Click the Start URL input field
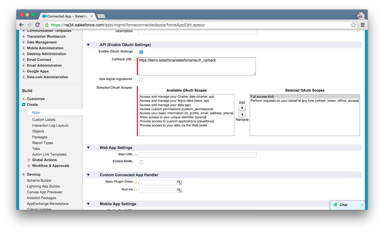The height and width of the screenshot is (233, 384). 198,155
